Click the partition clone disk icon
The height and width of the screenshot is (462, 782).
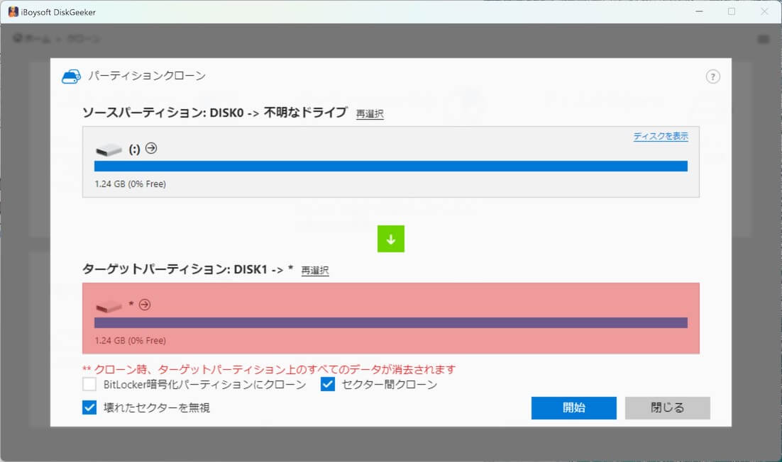click(x=72, y=77)
